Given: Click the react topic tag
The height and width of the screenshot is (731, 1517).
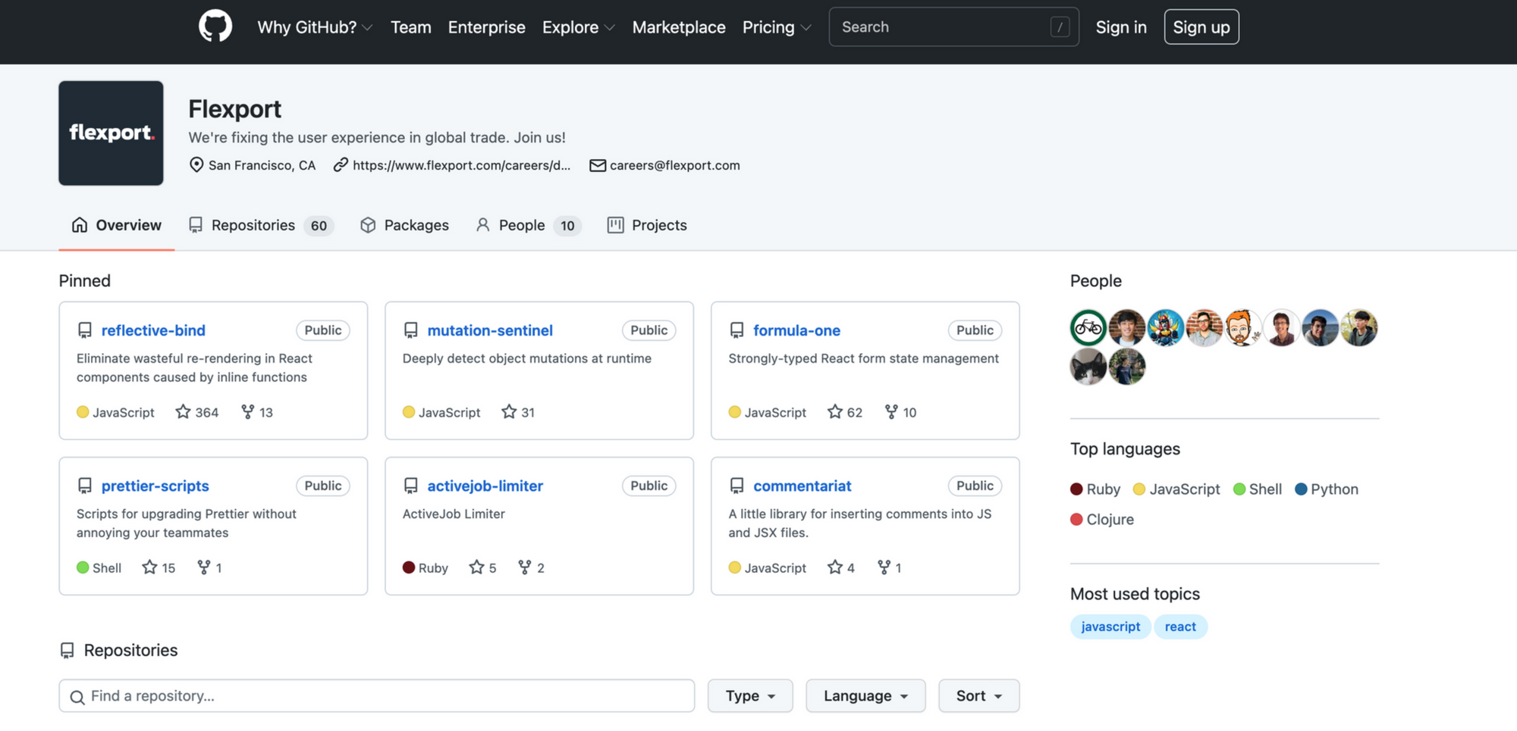Looking at the screenshot, I should [1180, 626].
